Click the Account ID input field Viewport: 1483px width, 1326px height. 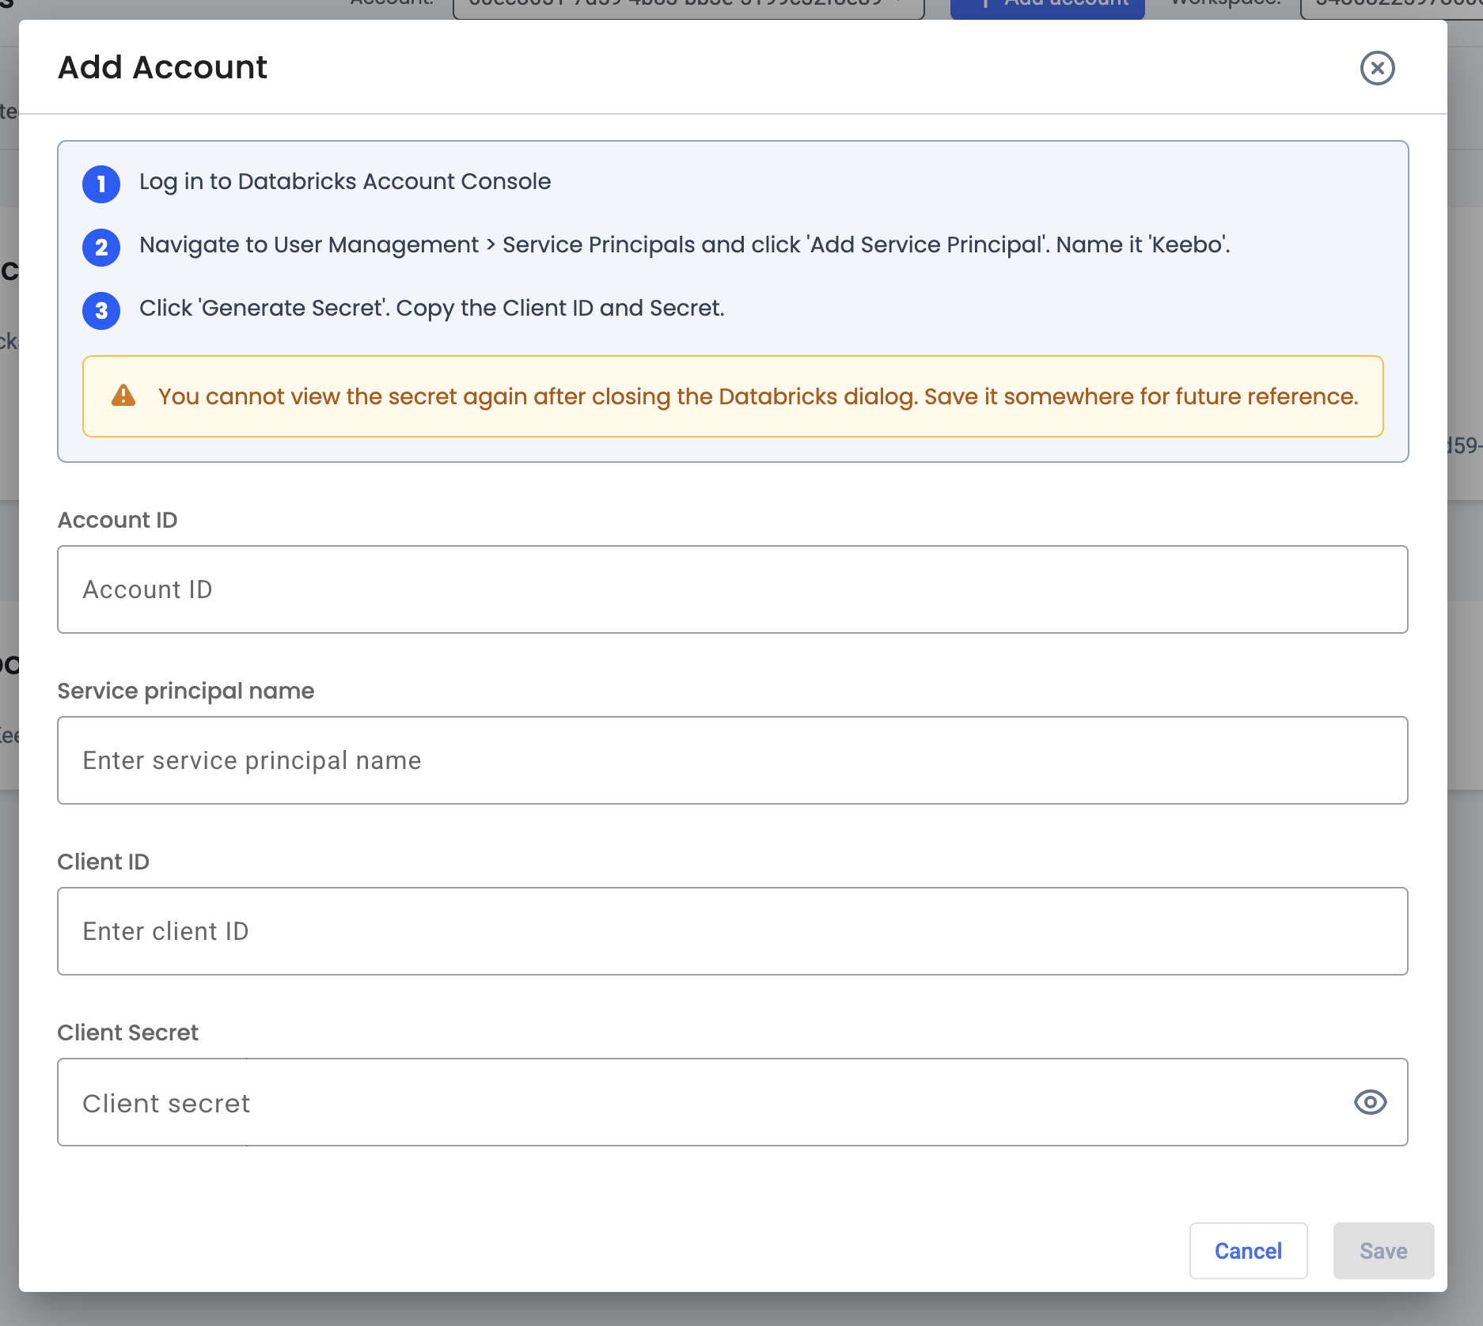[732, 589]
